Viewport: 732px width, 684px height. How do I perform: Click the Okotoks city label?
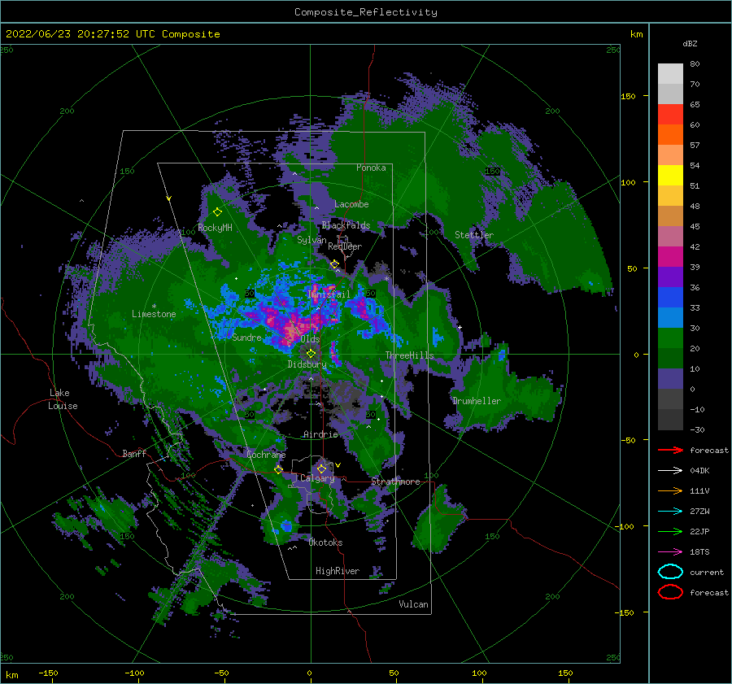tap(325, 542)
